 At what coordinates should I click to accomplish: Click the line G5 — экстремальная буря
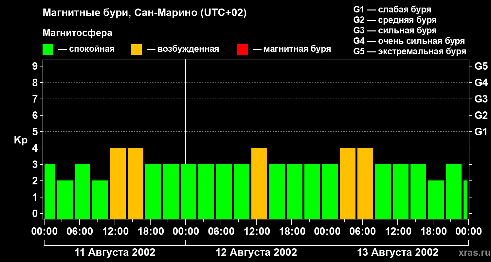[x=410, y=51]
